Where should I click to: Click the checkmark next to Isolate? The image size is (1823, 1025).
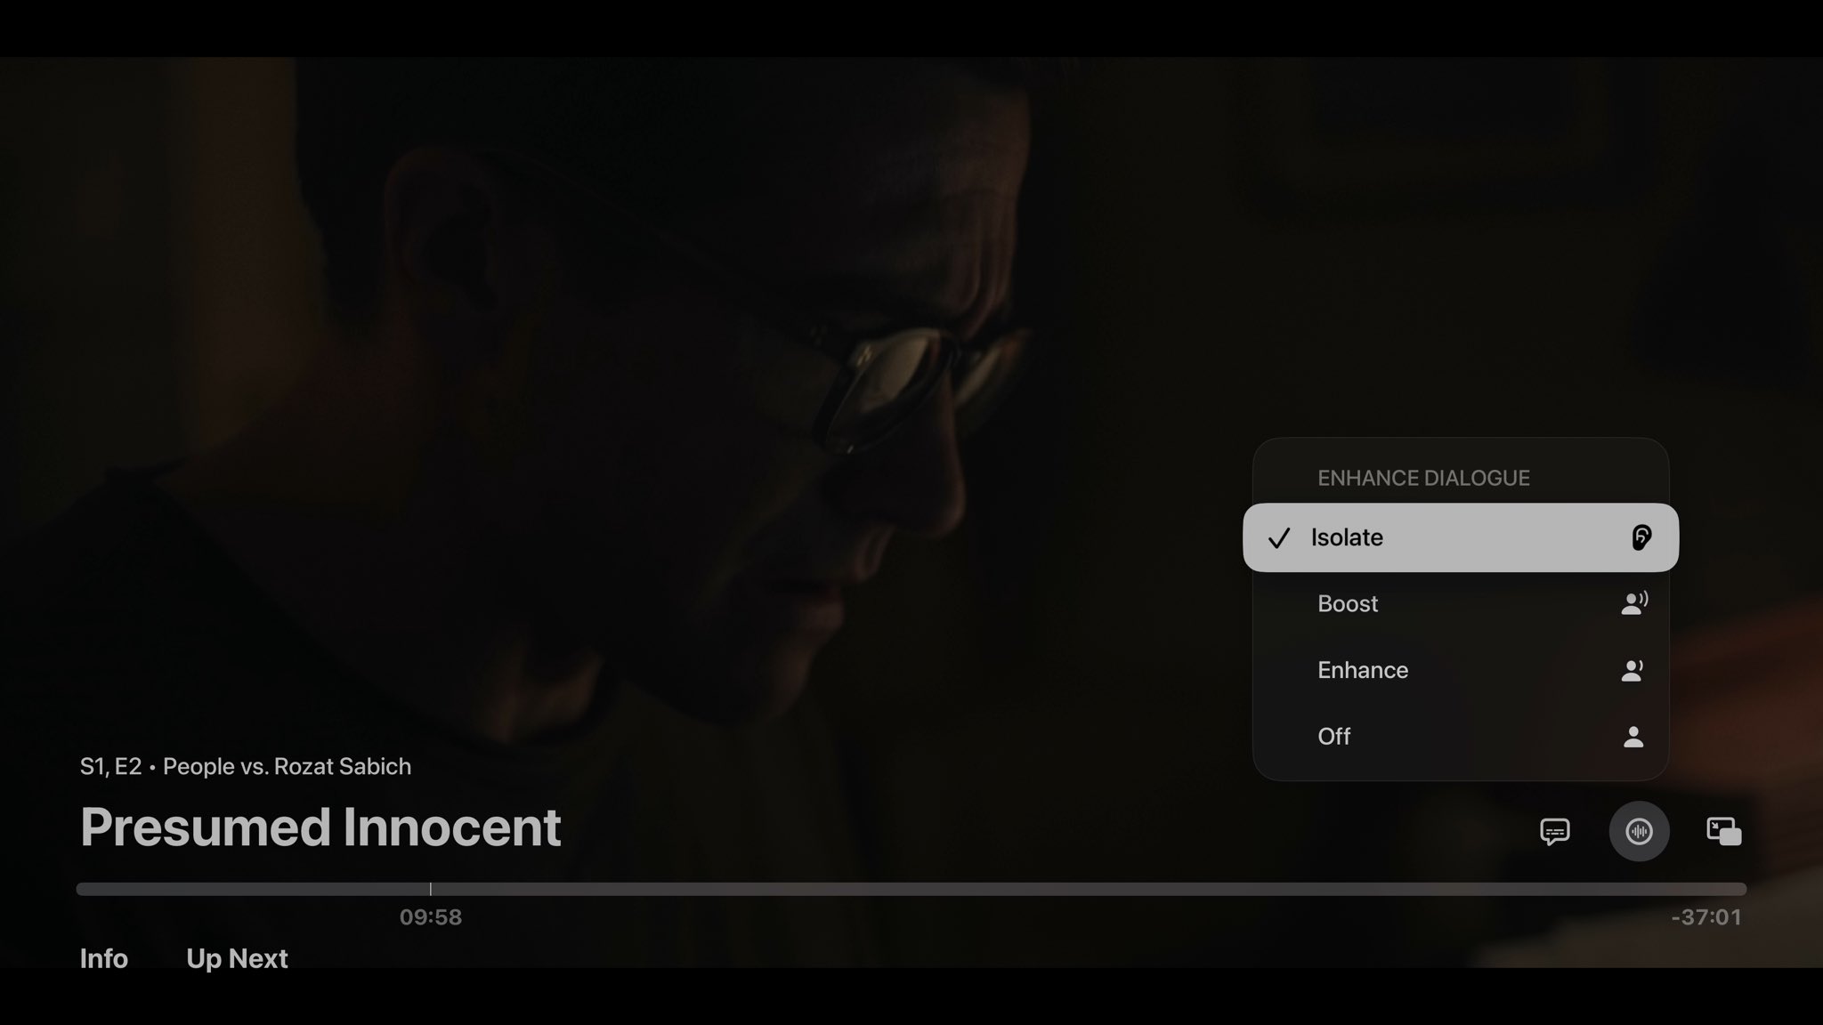pos(1279,538)
